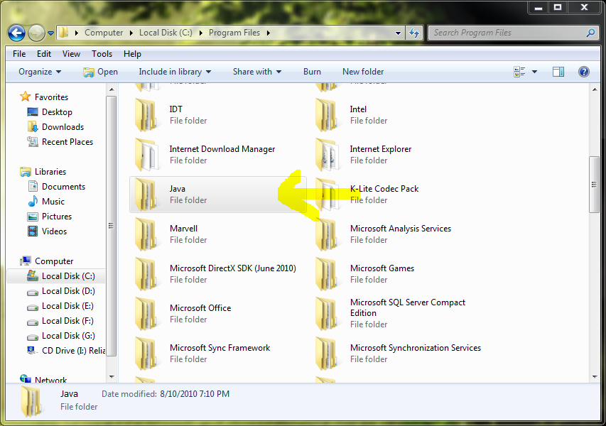The width and height of the screenshot is (606, 426).
Task: Select Network in navigation pane
Action: [50, 380]
